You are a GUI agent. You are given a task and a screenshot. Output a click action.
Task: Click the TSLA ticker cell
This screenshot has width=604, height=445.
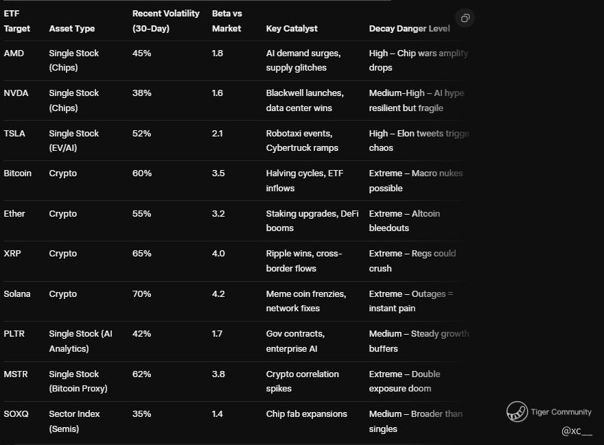[14, 134]
